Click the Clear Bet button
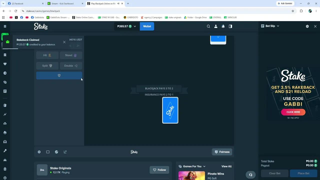The image size is (320, 180). click(274, 173)
